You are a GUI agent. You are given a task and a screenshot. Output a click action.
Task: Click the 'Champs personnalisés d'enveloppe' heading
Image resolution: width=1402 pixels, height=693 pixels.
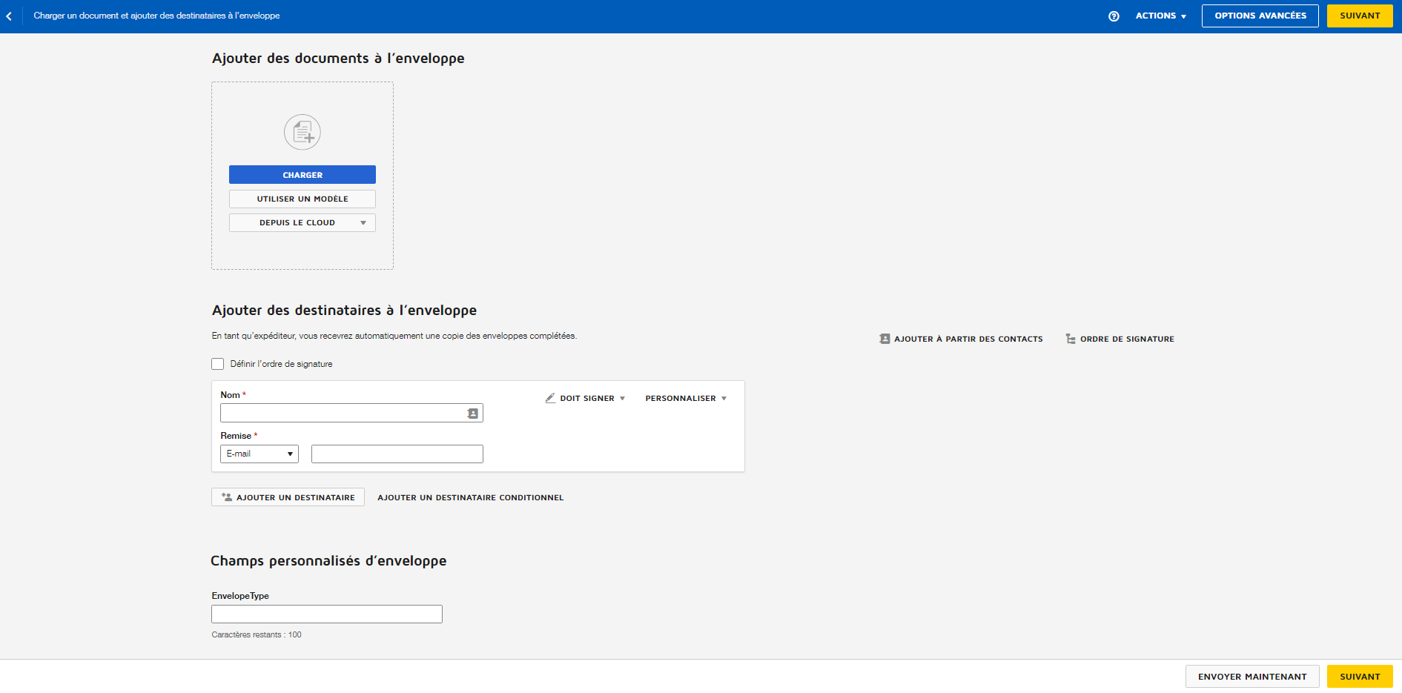pyautogui.click(x=328, y=561)
